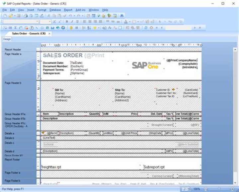Open the dropdown arrow beside Open icon
This screenshot has height=192, width=239.
point(15,16)
